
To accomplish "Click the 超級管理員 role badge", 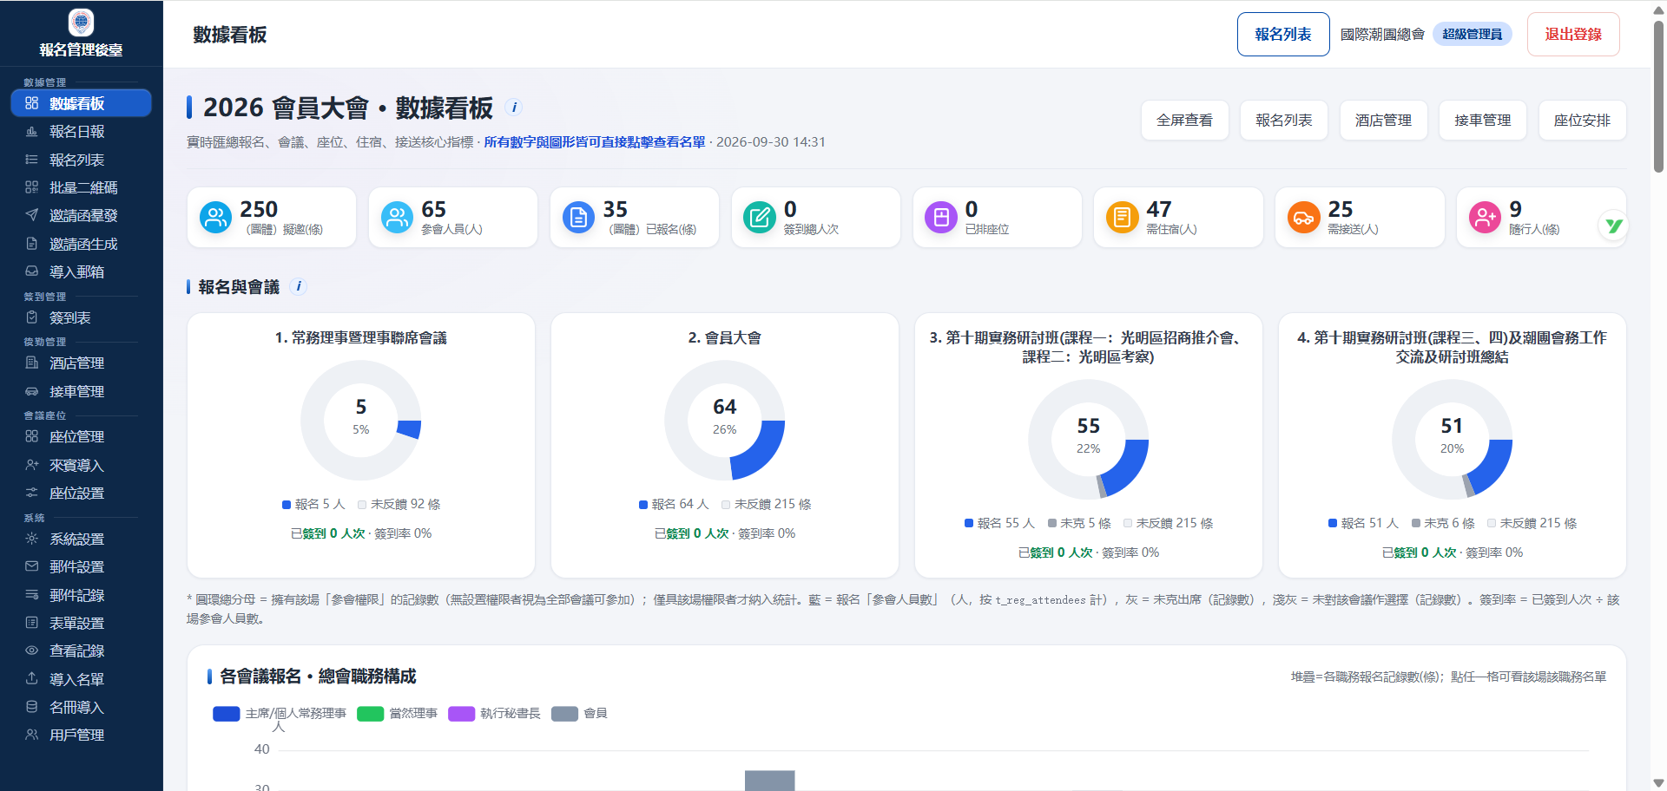I will tap(1473, 35).
